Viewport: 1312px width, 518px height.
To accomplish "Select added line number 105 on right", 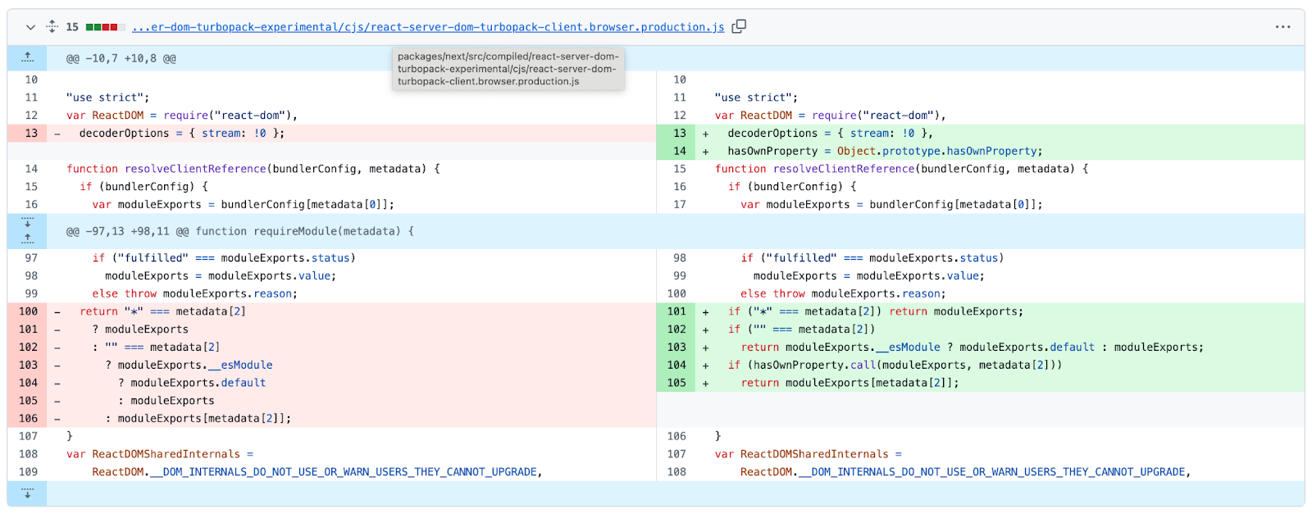I will click(x=676, y=383).
